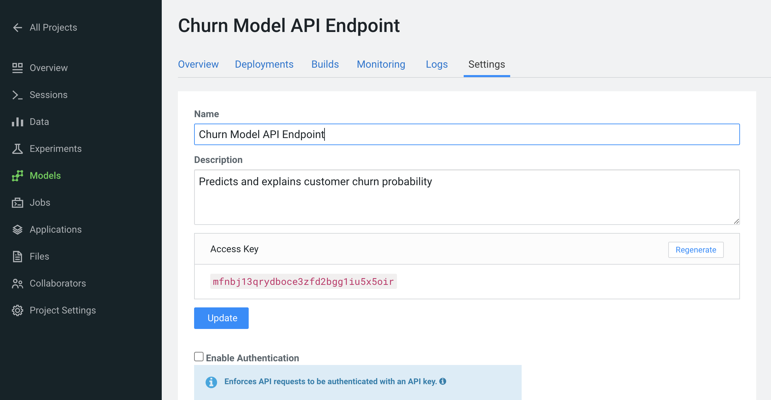
Task: Open Sessions via the terminal prompt icon
Action: [x=18, y=95]
